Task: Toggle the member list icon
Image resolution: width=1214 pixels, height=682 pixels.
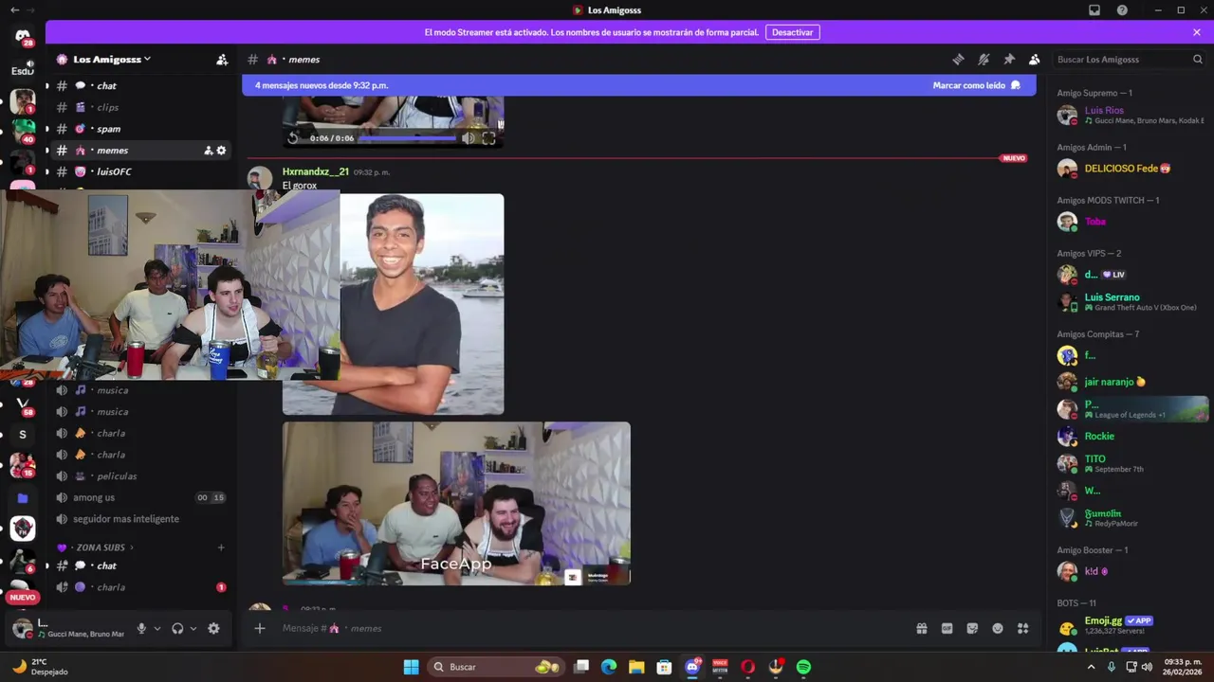Action: pos(1035,59)
